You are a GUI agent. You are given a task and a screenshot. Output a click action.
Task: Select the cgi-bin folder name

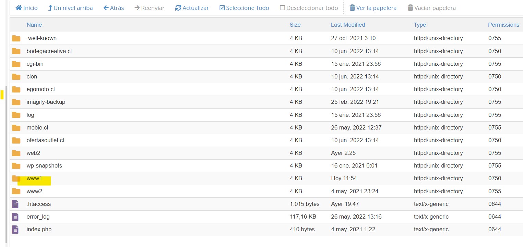35,64
